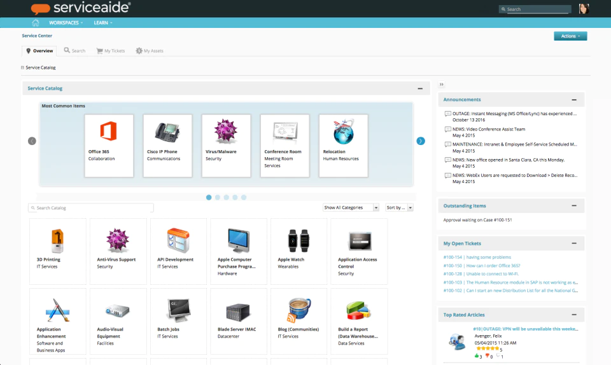Open the Cisco IP Phone item

tap(167, 146)
